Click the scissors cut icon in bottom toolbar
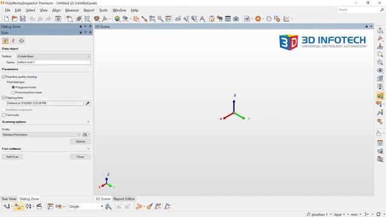The width and height of the screenshot is (386, 217). coord(109,207)
